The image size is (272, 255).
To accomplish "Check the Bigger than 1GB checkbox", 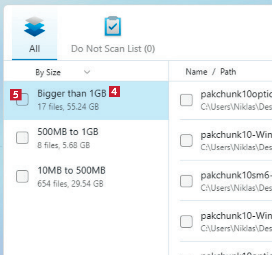I will [22, 99].
